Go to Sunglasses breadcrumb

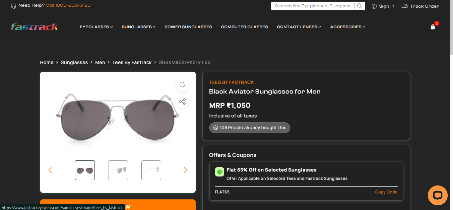(x=74, y=62)
